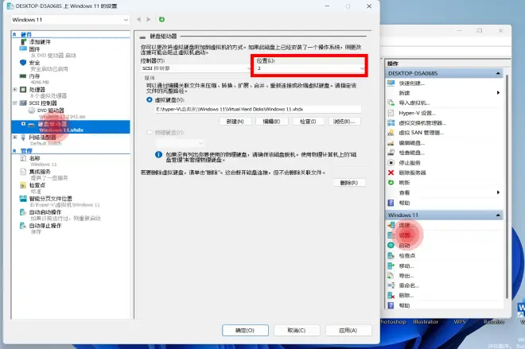The width and height of the screenshot is (525, 349).
Task: Click the 编辑(E) button
Action: (x=271, y=122)
